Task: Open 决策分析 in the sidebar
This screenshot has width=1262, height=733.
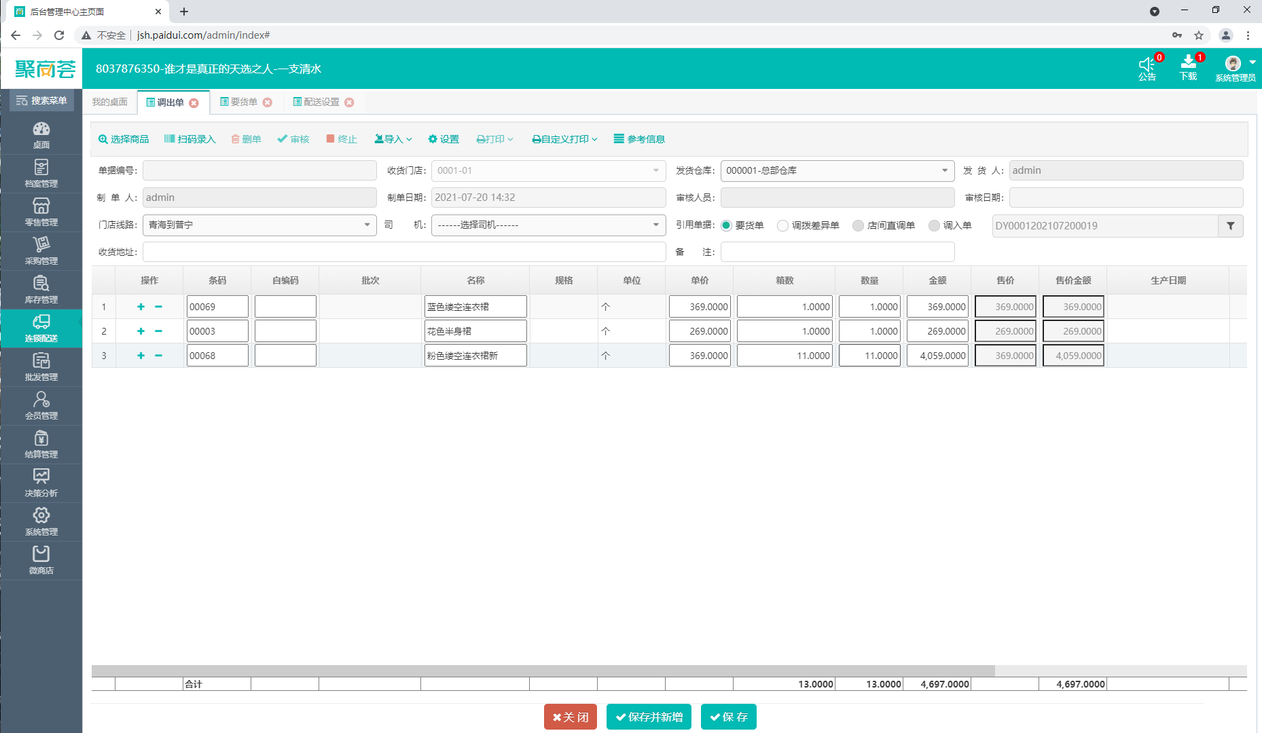Action: pyautogui.click(x=41, y=483)
